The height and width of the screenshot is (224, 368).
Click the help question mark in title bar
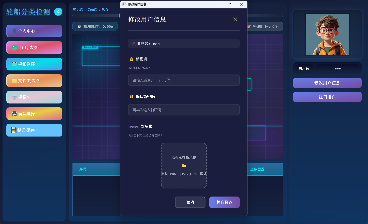pos(230,4)
